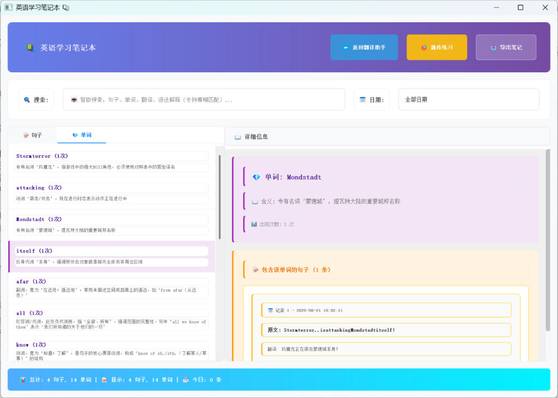Click the book icon before 含义

[255, 202]
